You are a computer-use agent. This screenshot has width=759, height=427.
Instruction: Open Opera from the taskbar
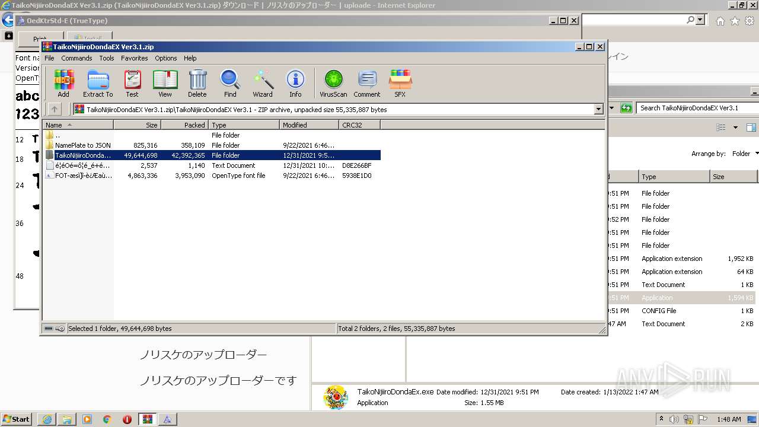pyautogui.click(x=127, y=419)
